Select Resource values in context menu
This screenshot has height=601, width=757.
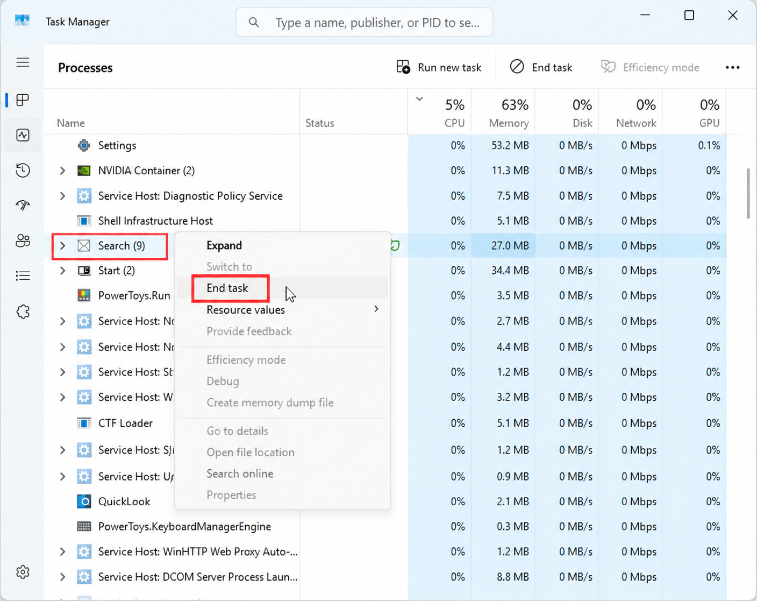click(283, 310)
